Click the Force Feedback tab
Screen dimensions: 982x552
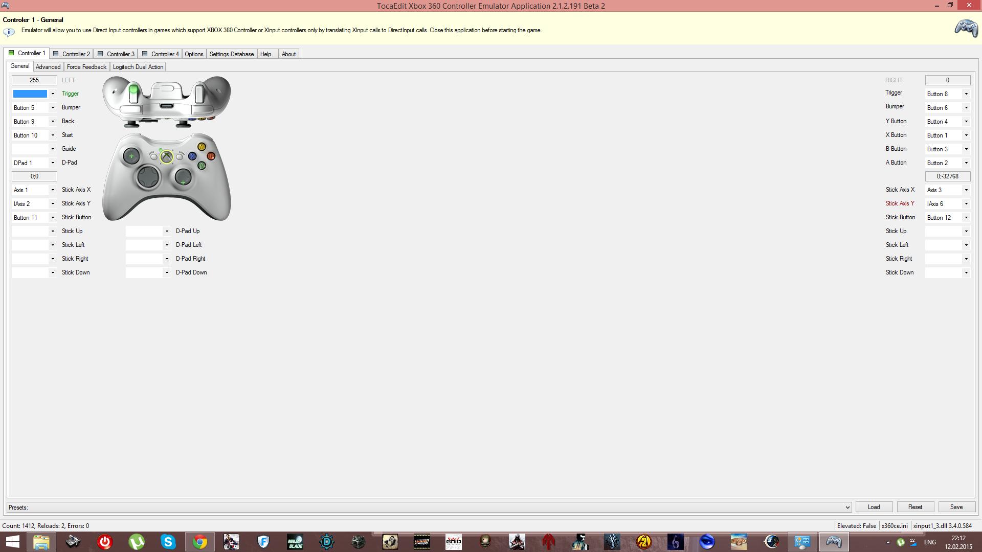point(86,67)
